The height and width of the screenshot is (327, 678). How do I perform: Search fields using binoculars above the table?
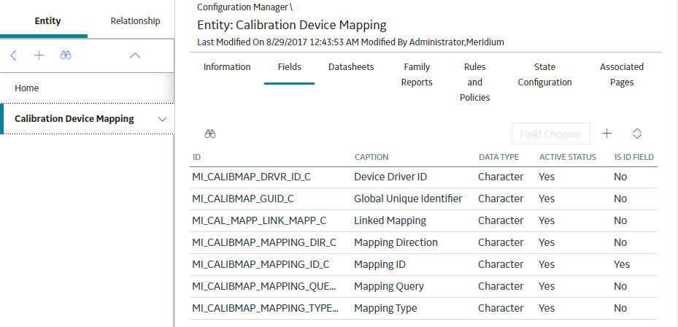[x=210, y=134]
